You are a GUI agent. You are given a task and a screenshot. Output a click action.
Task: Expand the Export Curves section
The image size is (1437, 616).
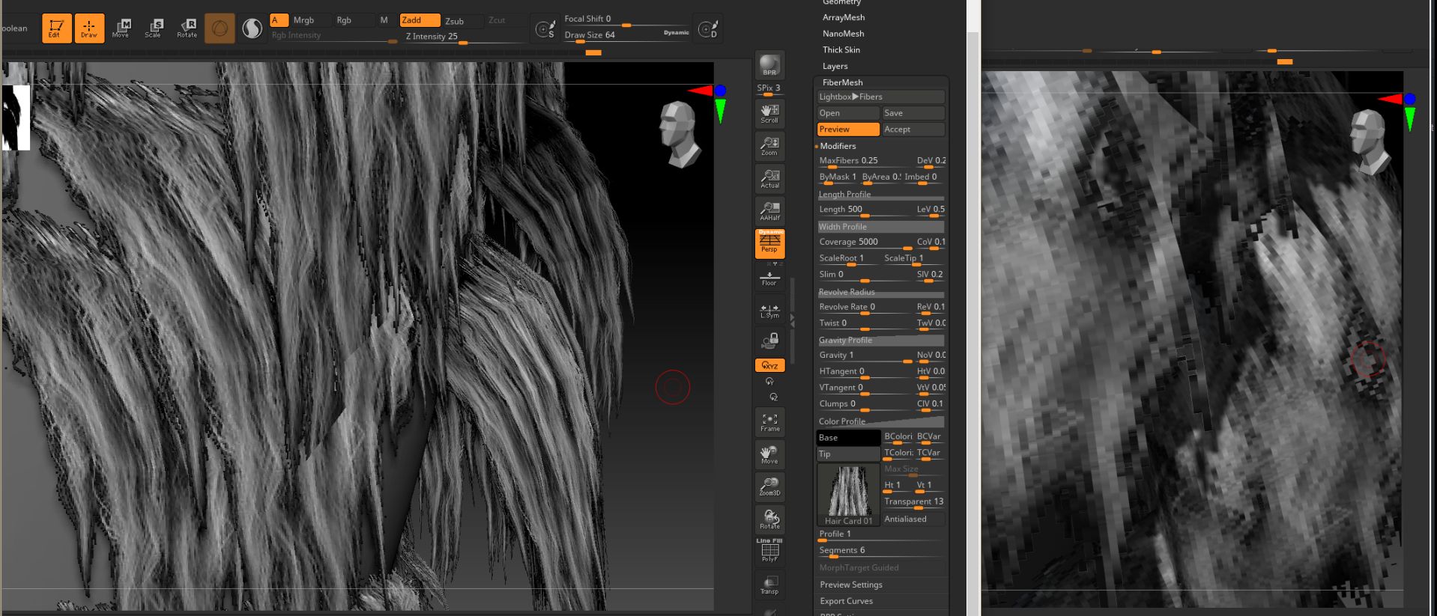point(846,601)
